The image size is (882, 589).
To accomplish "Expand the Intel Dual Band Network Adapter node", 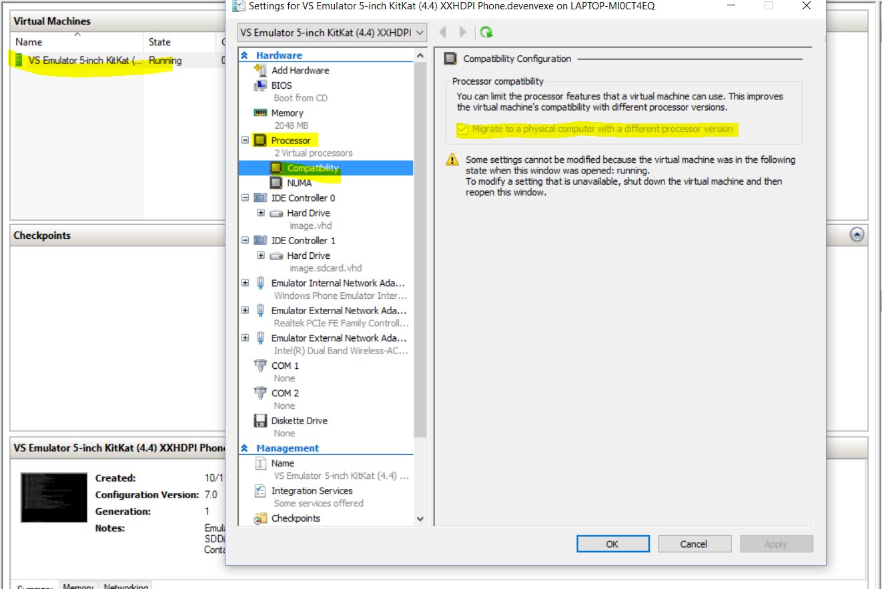I will coord(245,338).
